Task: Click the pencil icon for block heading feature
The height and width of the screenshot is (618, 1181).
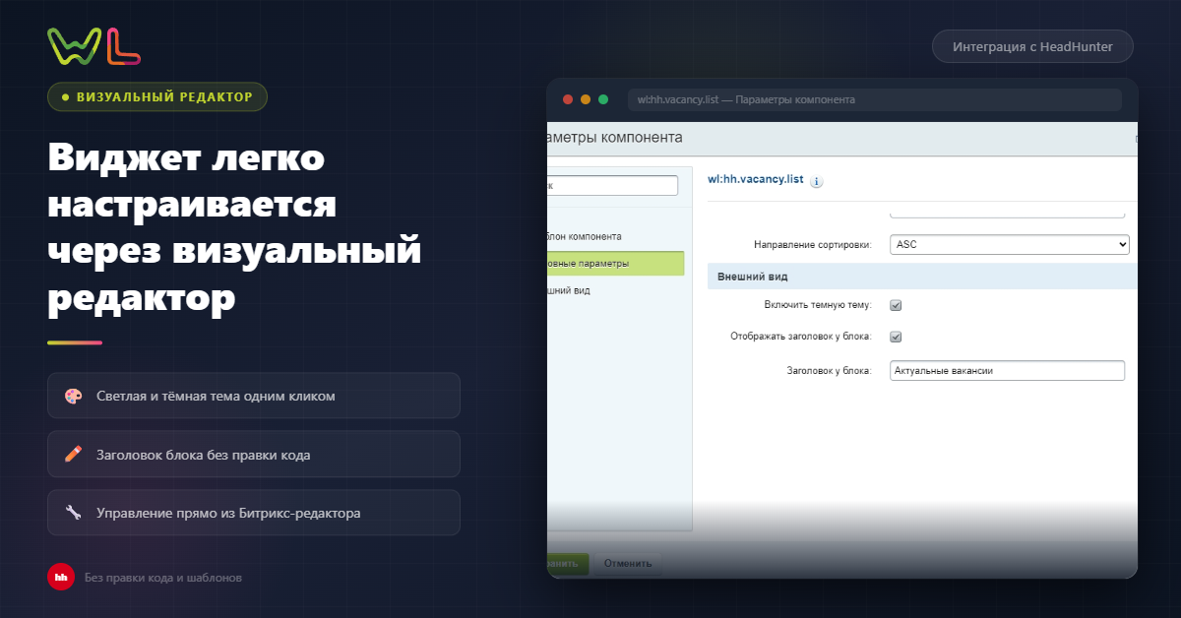Action: click(73, 455)
